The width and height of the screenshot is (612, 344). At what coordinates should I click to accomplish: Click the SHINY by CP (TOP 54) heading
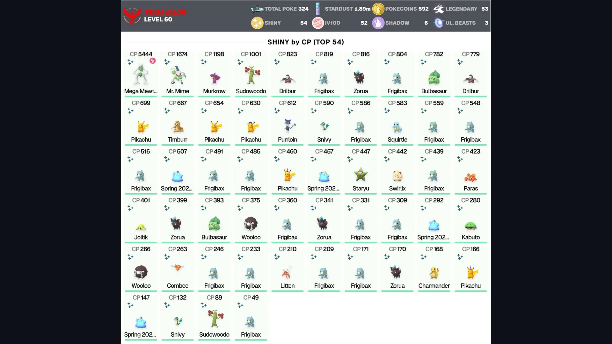tap(306, 42)
